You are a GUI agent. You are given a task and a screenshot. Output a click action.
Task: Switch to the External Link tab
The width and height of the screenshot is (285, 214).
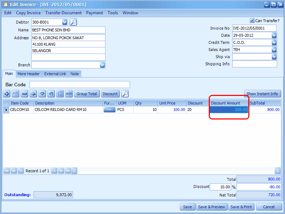[x=55, y=74]
